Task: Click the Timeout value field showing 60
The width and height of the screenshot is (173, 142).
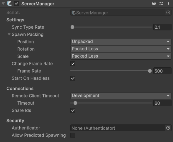Action: (162, 103)
